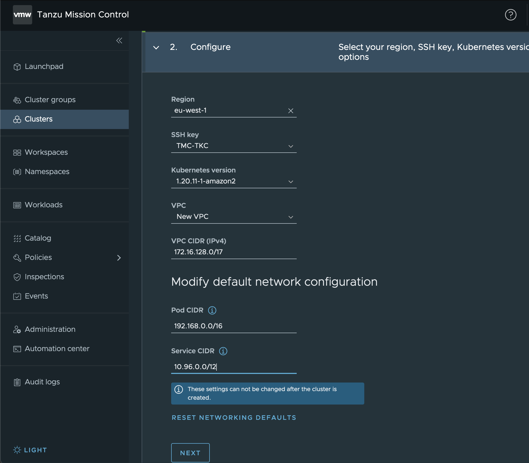529x463 pixels.
Task: Switch to LIGHT theme
Action: click(36, 450)
